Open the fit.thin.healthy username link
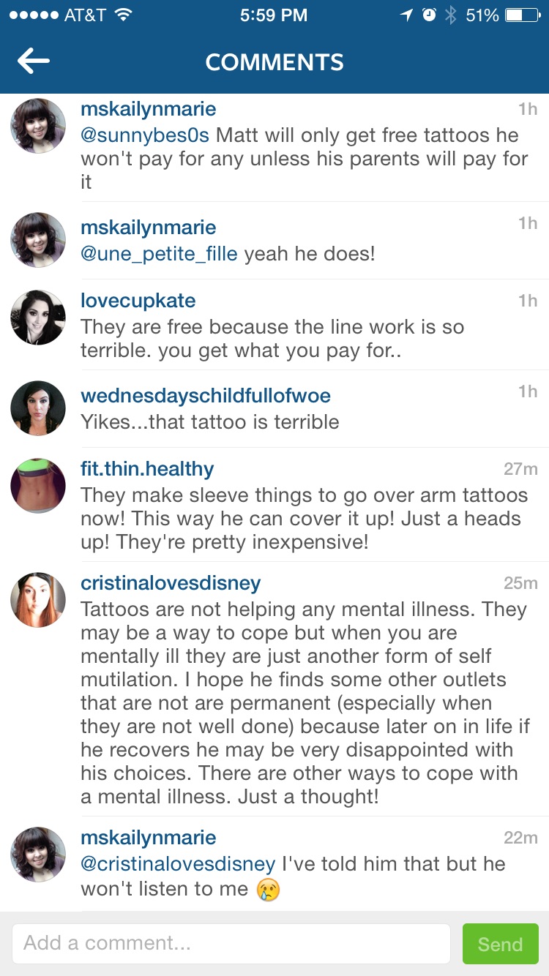 (x=147, y=469)
